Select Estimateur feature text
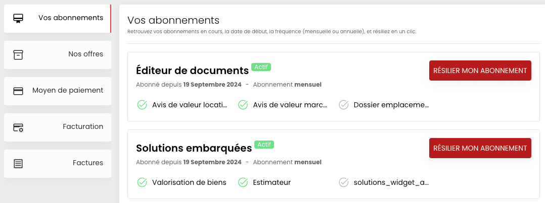Image resolution: width=545 pixels, height=203 pixels. (272, 182)
